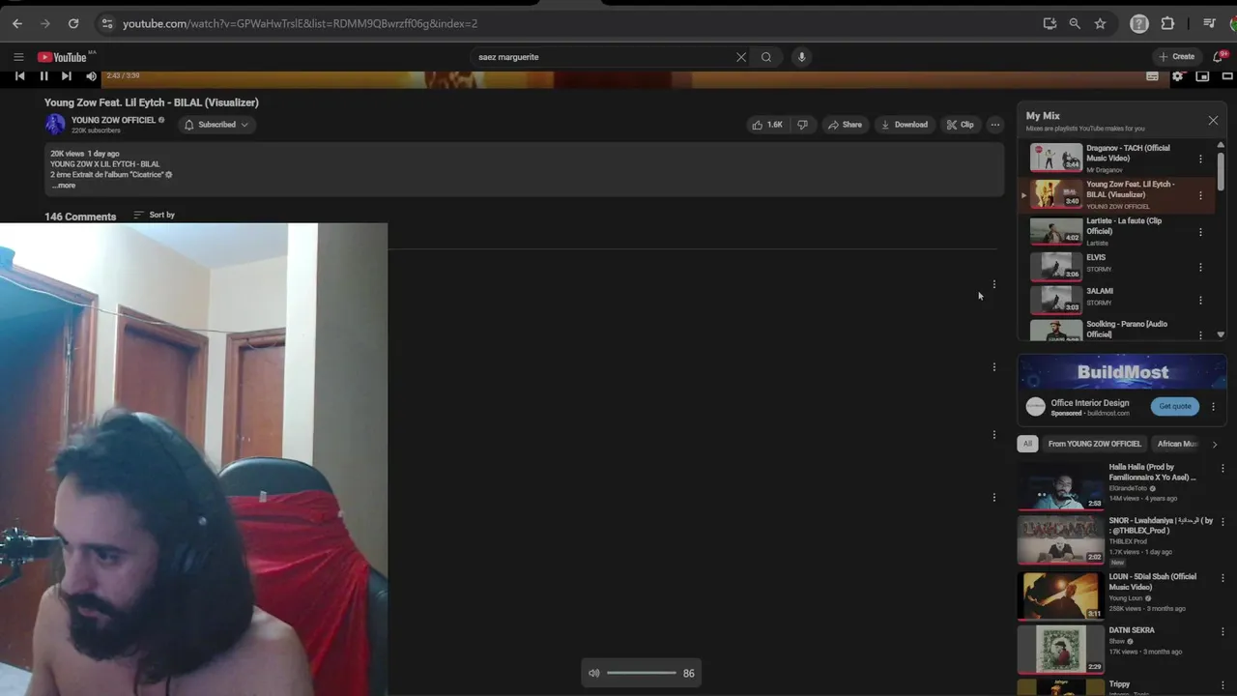Image resolution: width=1237 pixels, height=696 pixels.
Task: Open options for ELVIS mix item
Action: click(x=1200, y=267)
